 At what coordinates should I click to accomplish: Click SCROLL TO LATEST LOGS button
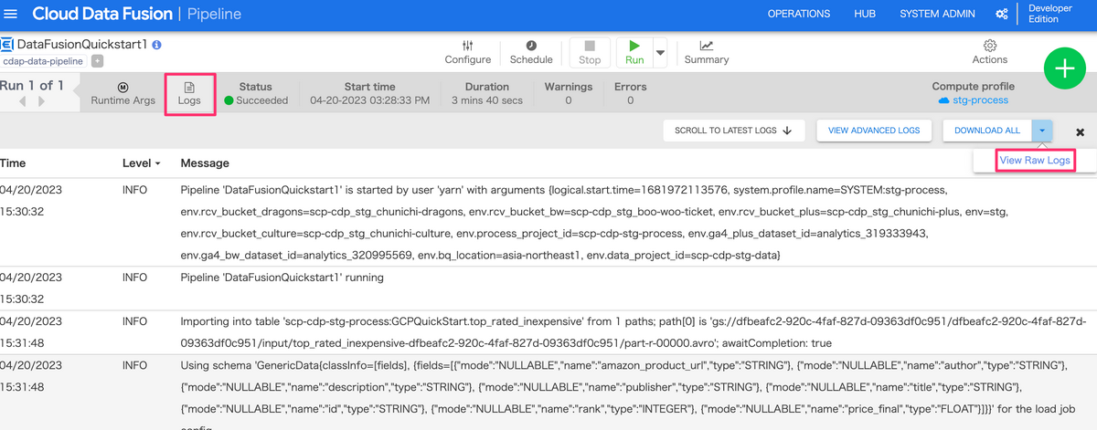pyautogui.click(x=733, y=131)
